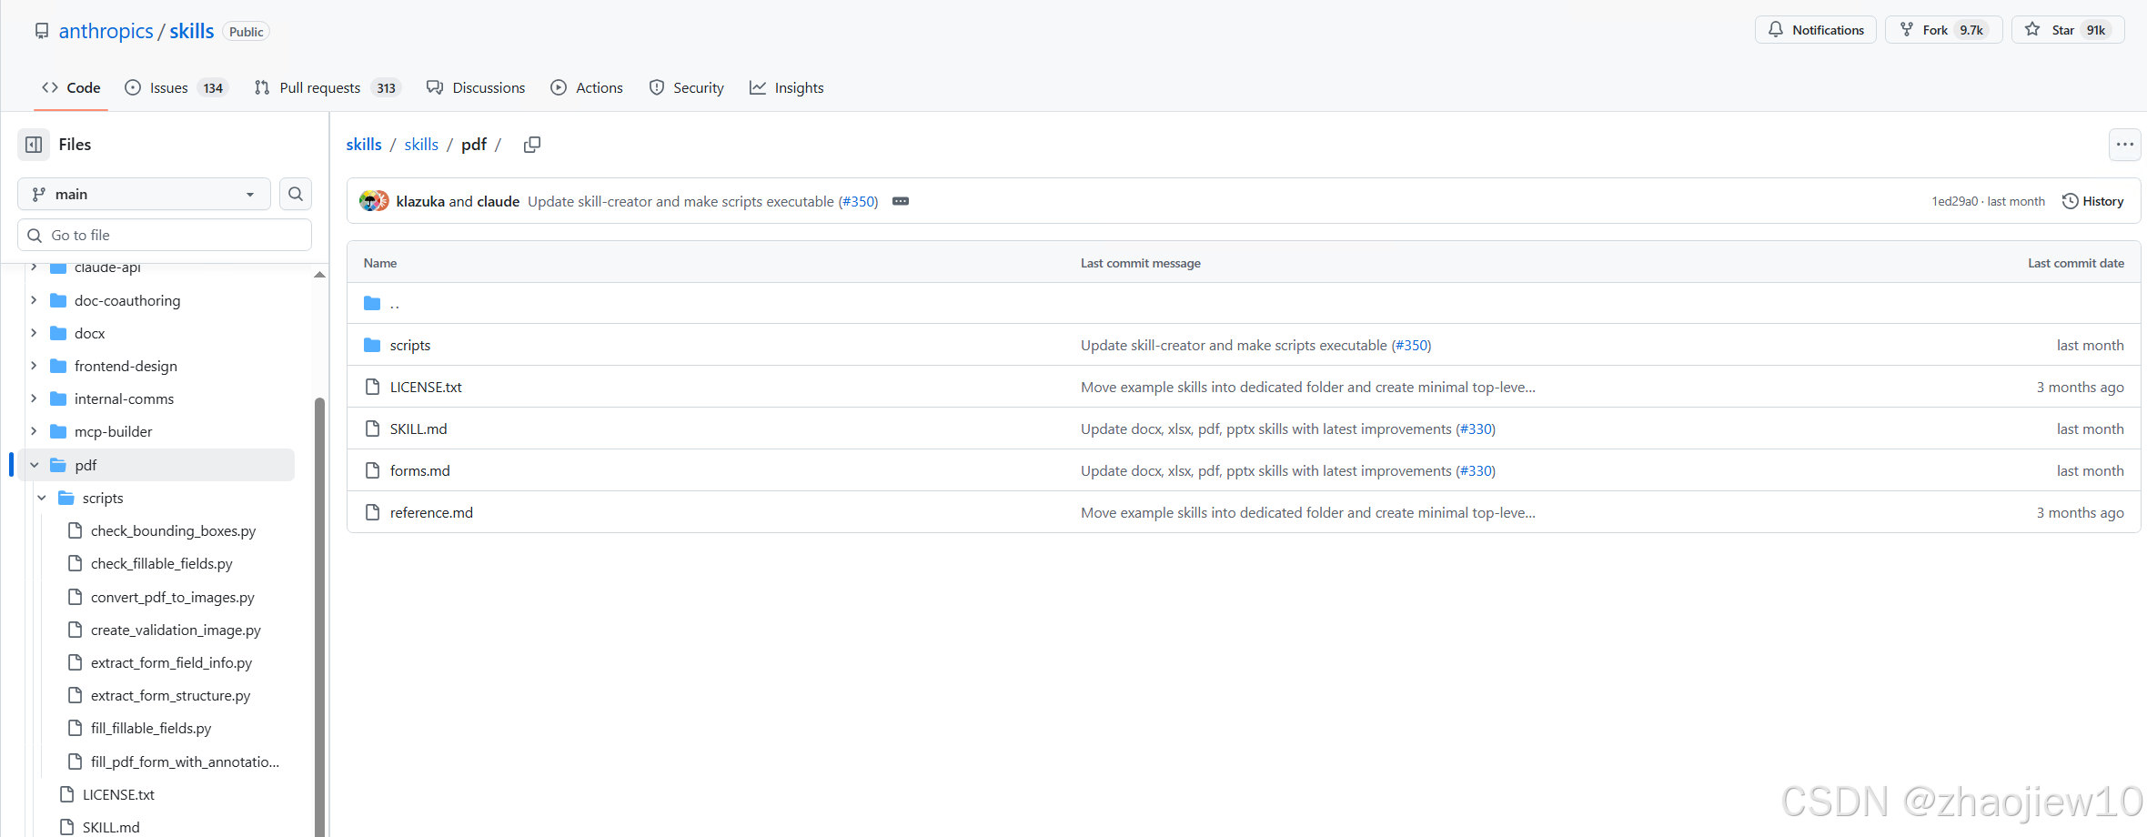Image resolution: width=2147 pixels, height=837 pixels.
Task: Open the Security tab
Action: 687,87
